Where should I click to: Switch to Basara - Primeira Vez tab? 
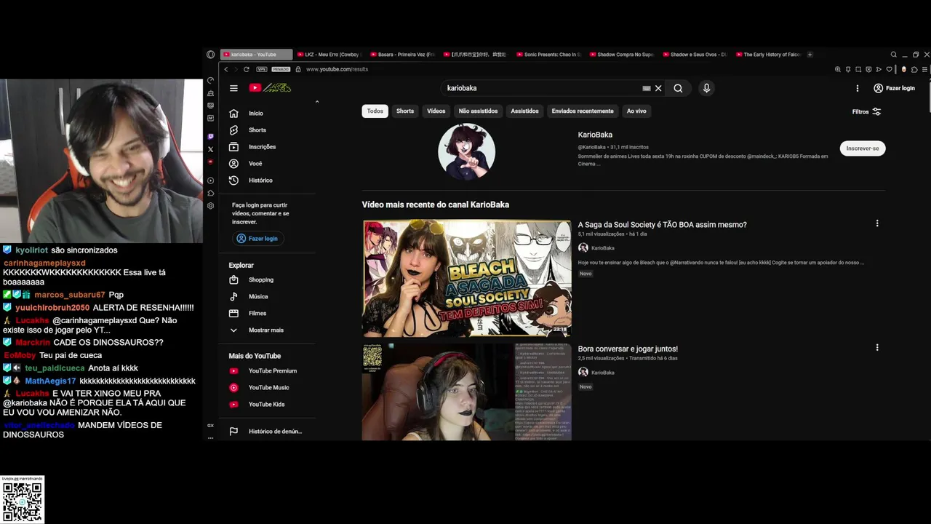[402, 55]
